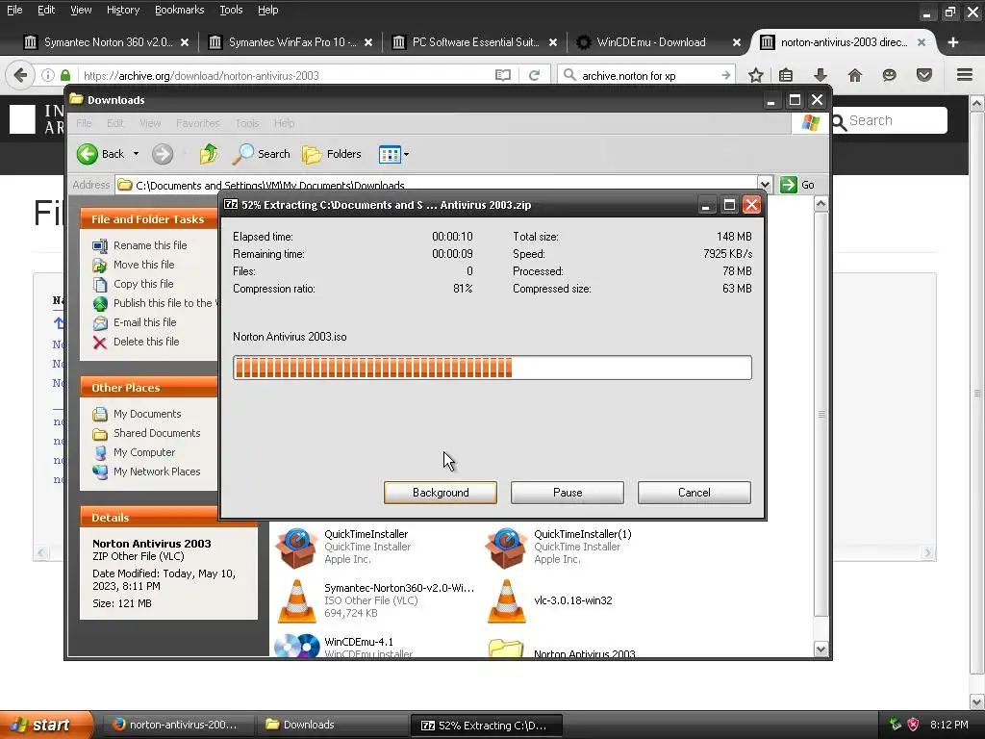Send extraction to Background
This screenshot has width=985, height=739.
441,493
